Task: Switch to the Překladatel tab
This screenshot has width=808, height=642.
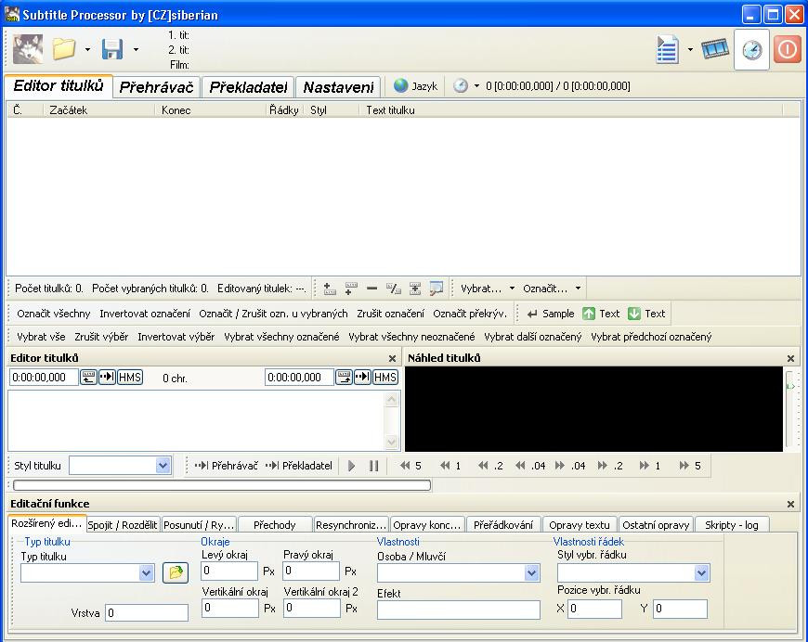Action: [x=248, y=87]
